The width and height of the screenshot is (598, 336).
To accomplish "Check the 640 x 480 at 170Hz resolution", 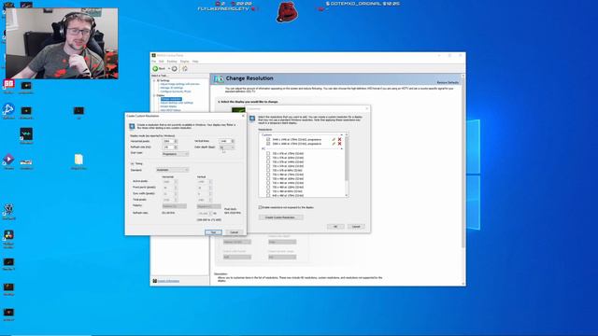I will tap(268, 195).
